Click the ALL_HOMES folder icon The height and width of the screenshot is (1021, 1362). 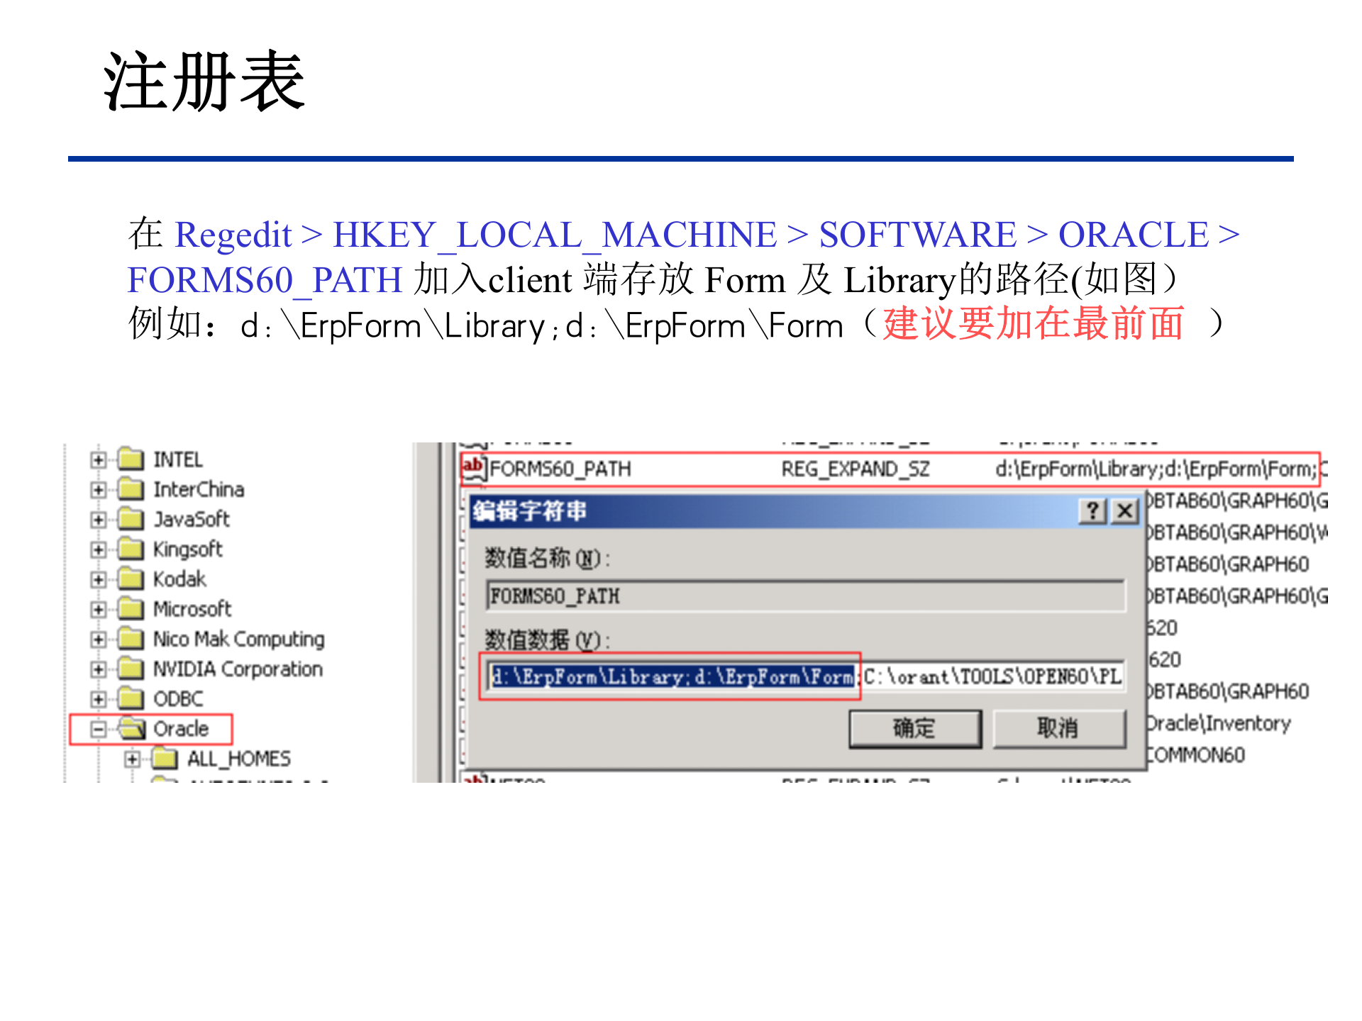tap(165, 757)
